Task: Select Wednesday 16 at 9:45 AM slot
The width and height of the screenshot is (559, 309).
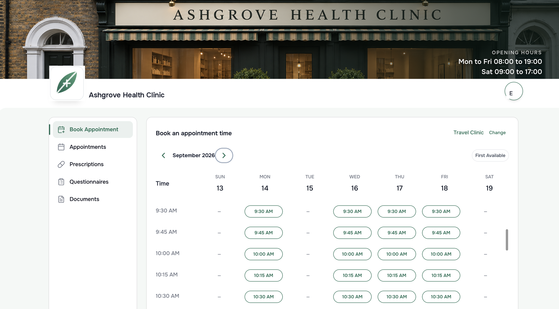Action: pyautogui.click(x=352, y=233)
